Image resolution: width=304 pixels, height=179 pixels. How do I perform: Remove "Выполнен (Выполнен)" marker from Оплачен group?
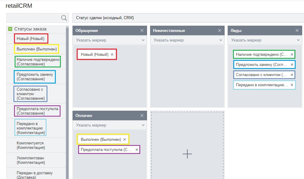(x=124, y=139)
